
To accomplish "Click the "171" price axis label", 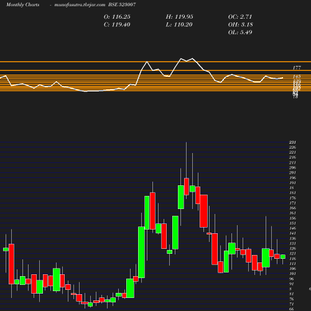I will coord(292,203).
